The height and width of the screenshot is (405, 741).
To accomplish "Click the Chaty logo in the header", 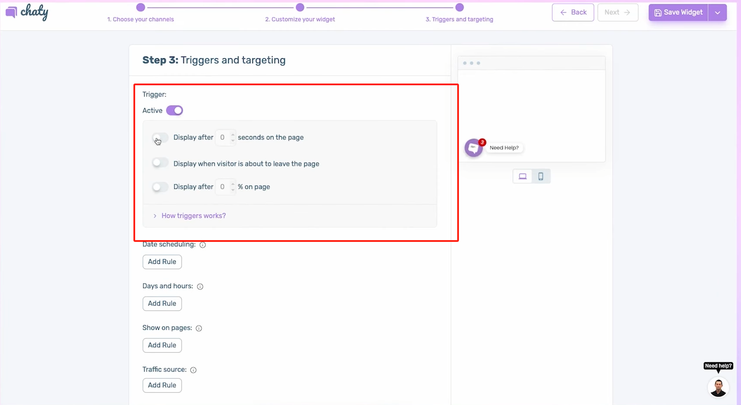I will pyautogui.click(x=27, y=12).
